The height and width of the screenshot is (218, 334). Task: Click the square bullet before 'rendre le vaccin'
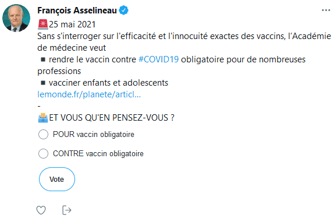pos(43,59)
